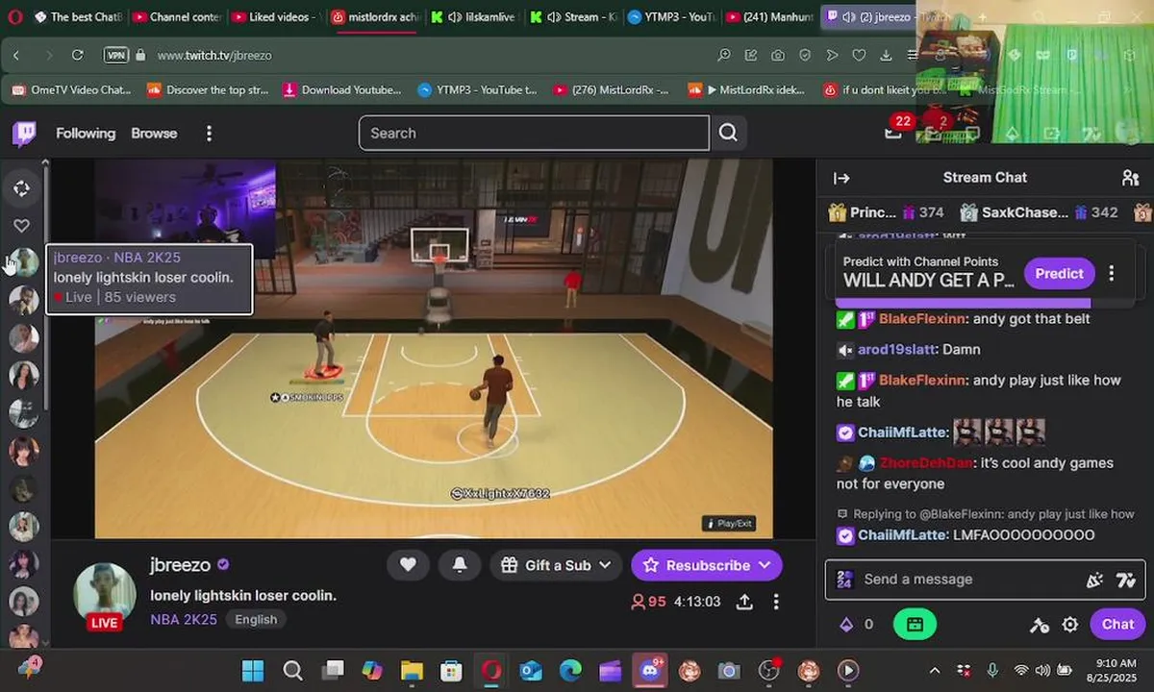Open the chat community users list

[x=1131, y=178]
